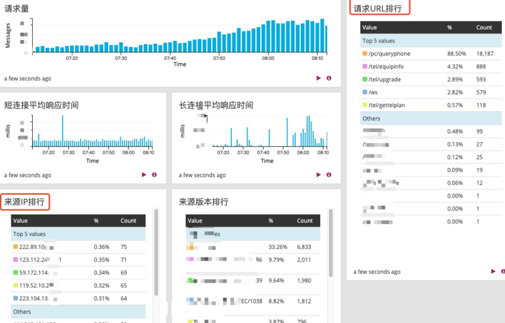The image size is (505, 323).
Task: Click the scrollbar of the 来源IP排行 table
Action: pos(156,252)
